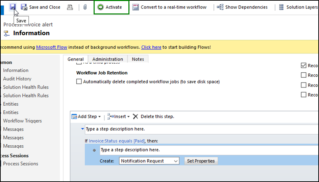Open Show Dependencies
Image resolution: width=319 pixels, height=182 pixels.
(242, 7)
